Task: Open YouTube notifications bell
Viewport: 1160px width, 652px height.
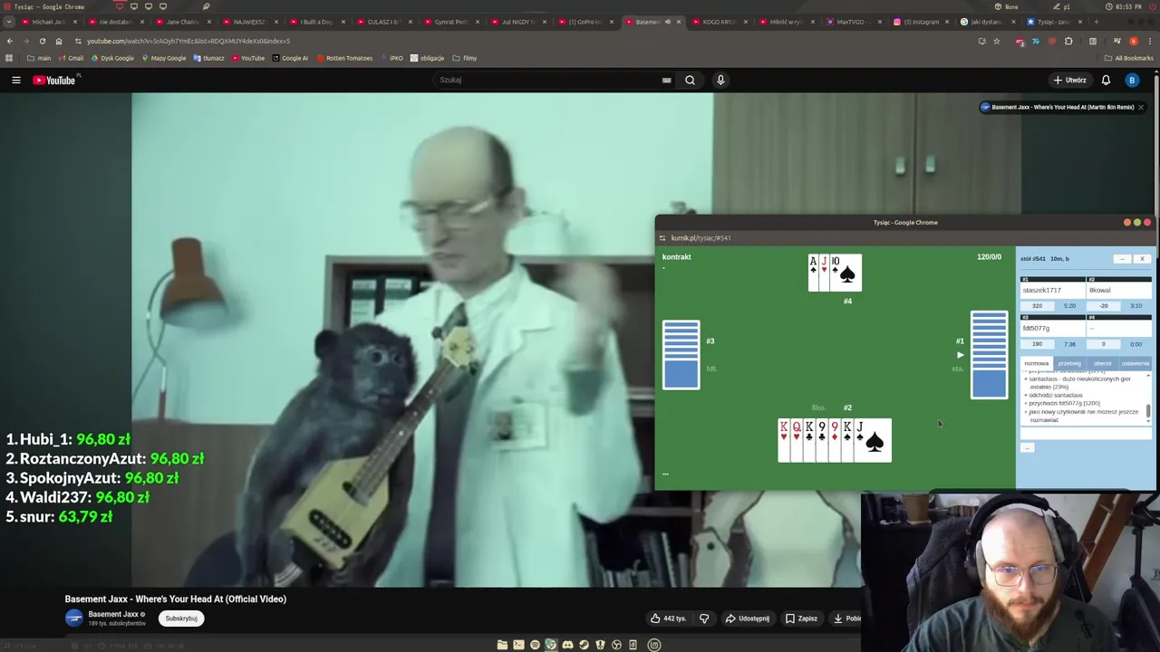Action: pyautogui.click(x=1106, y=80)
